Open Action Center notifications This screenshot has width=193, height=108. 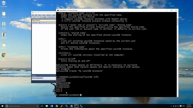tap(181, 106)
